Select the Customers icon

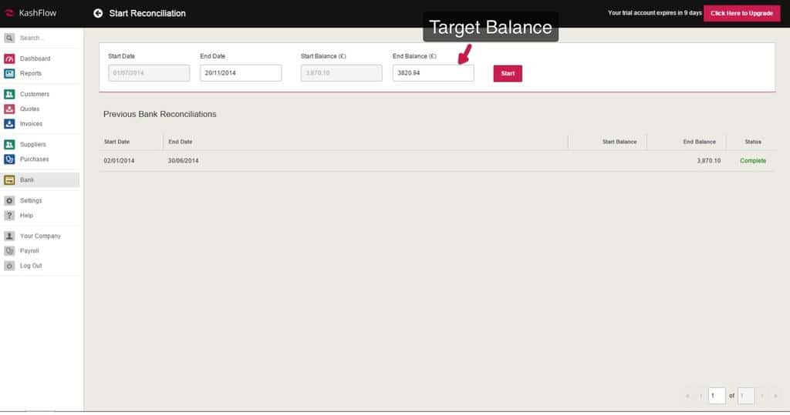[9, 94]
